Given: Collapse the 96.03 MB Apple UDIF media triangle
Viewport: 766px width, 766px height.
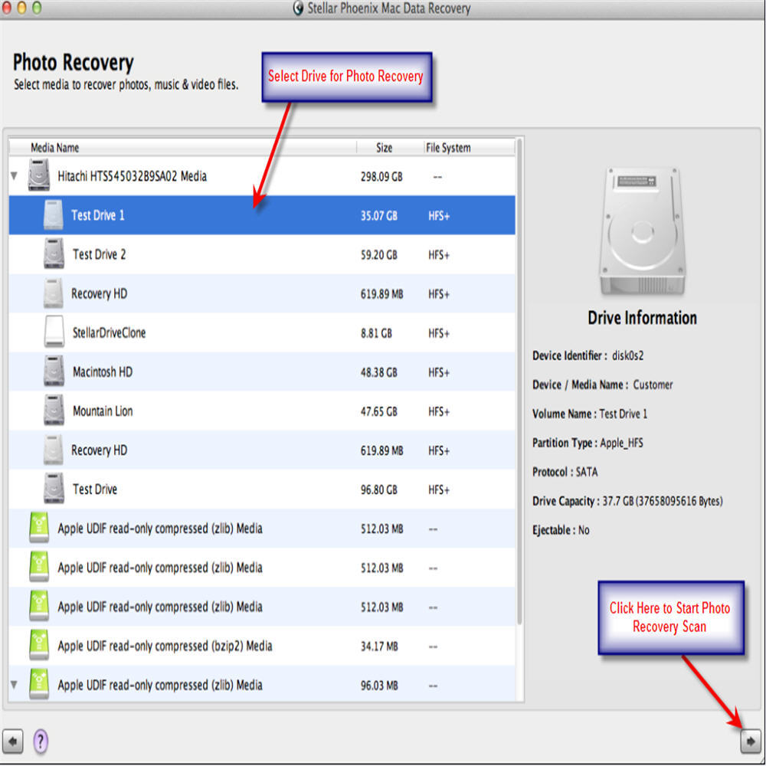Looking at the screenshot, I should [14, 684].
